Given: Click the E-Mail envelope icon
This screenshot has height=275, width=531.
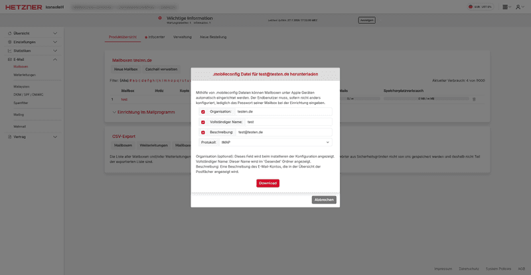Looking at the screenshot, I should point(9,60).
